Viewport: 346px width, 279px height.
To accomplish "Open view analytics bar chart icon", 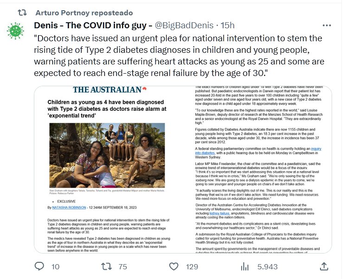I will [245, 266].
